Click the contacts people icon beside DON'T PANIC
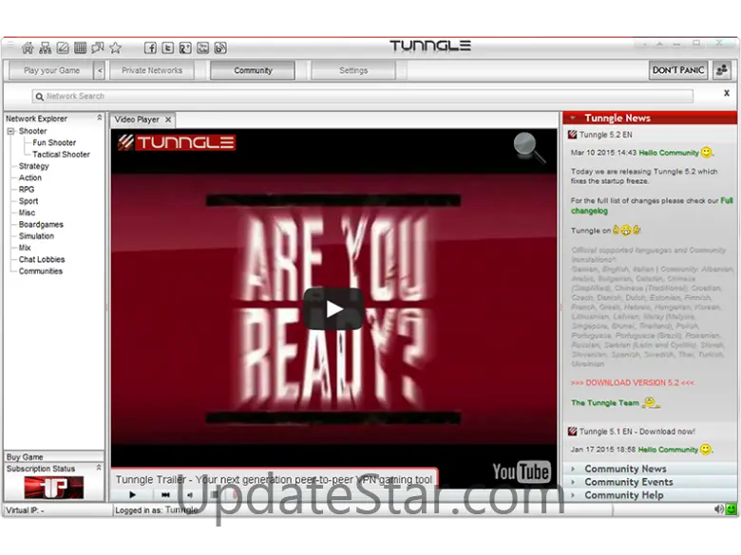The height and width of the screenshot is (555, 741). [722, 70]
